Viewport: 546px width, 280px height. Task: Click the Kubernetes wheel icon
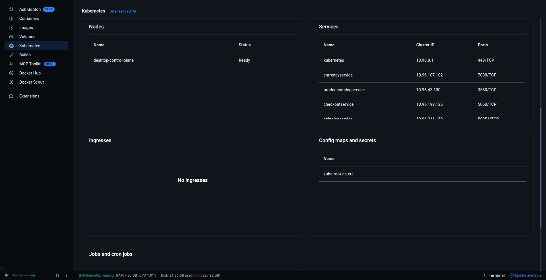pos(11,46)
